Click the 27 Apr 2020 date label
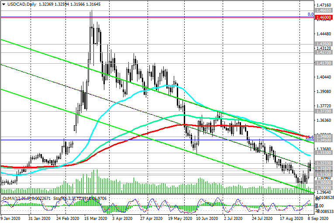 [151, 219]
